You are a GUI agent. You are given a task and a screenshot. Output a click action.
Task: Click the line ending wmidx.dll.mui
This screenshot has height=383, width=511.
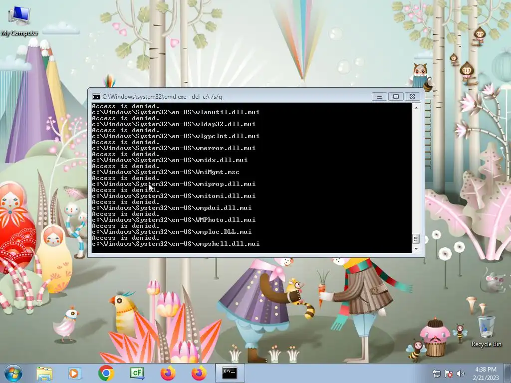click(170, 160)
